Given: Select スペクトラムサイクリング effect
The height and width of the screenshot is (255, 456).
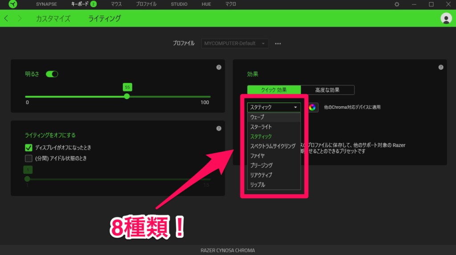Looking at the screenshot, I should [x=274, y=146].
